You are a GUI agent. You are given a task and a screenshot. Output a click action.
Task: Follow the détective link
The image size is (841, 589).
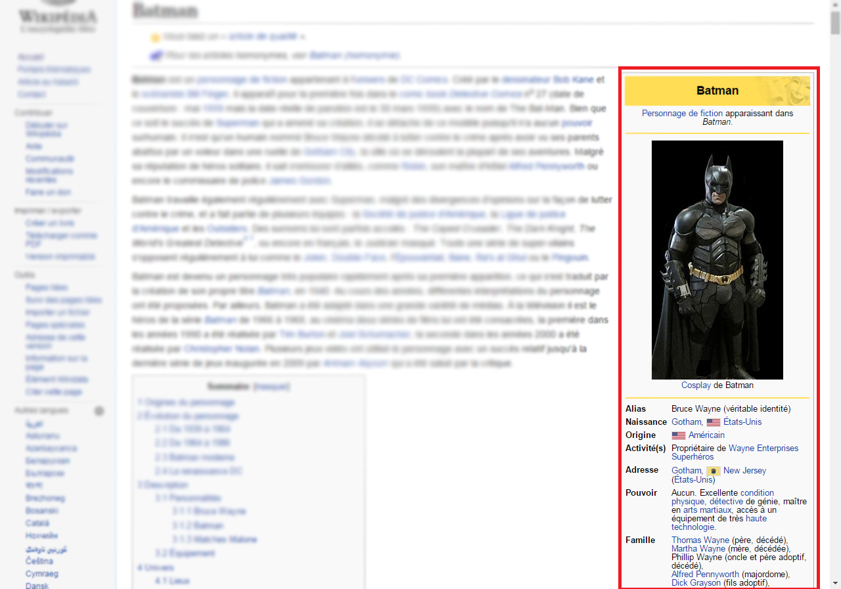(x=726, y=502)
